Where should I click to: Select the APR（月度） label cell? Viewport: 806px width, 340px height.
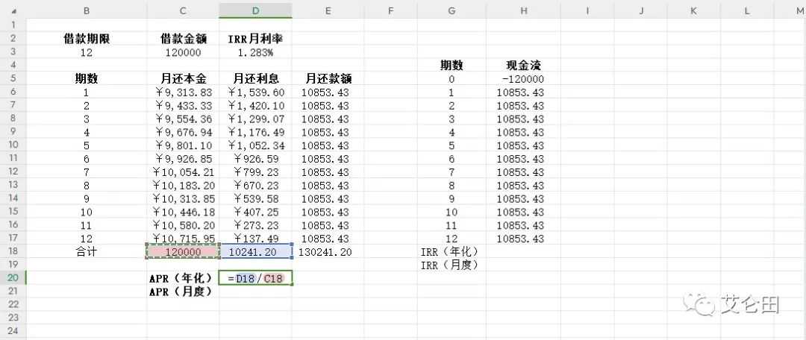pos(183,292)
